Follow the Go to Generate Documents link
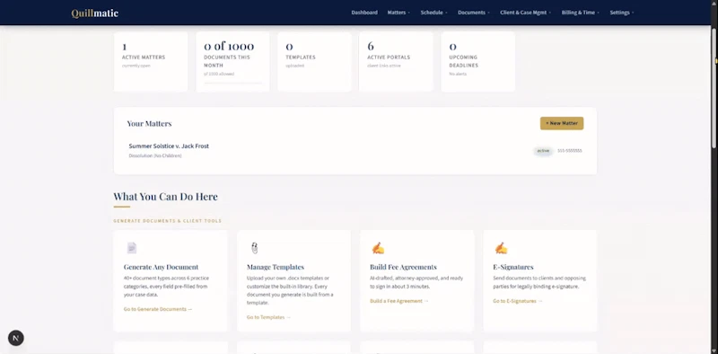The width and height of the screenshot is (718, 354). click(x=158, y=309)
